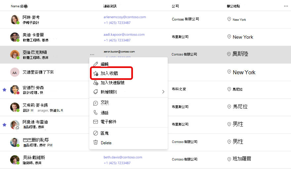Click the location pin next to 馬尼拉 in 艾希莉 row
Viewport: 291px width, 169px height.
[x=229, y=107]
